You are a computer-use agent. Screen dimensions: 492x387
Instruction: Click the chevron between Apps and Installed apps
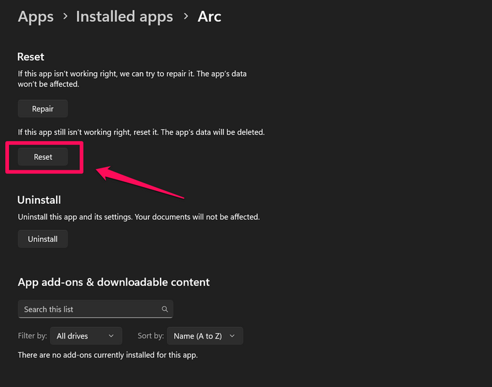pos(64,17)
